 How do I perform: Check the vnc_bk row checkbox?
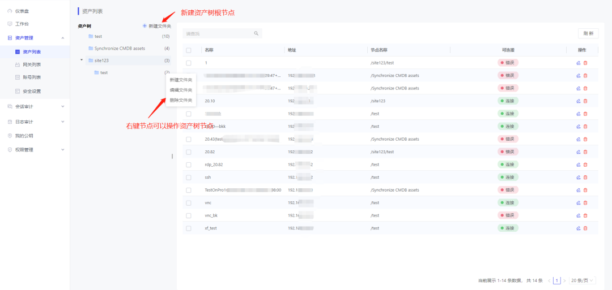point(189,215)
